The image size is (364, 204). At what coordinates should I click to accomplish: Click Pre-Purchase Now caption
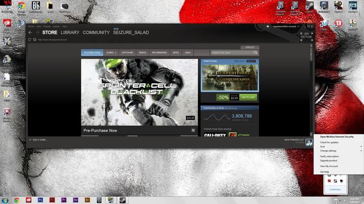coord(100,130)
